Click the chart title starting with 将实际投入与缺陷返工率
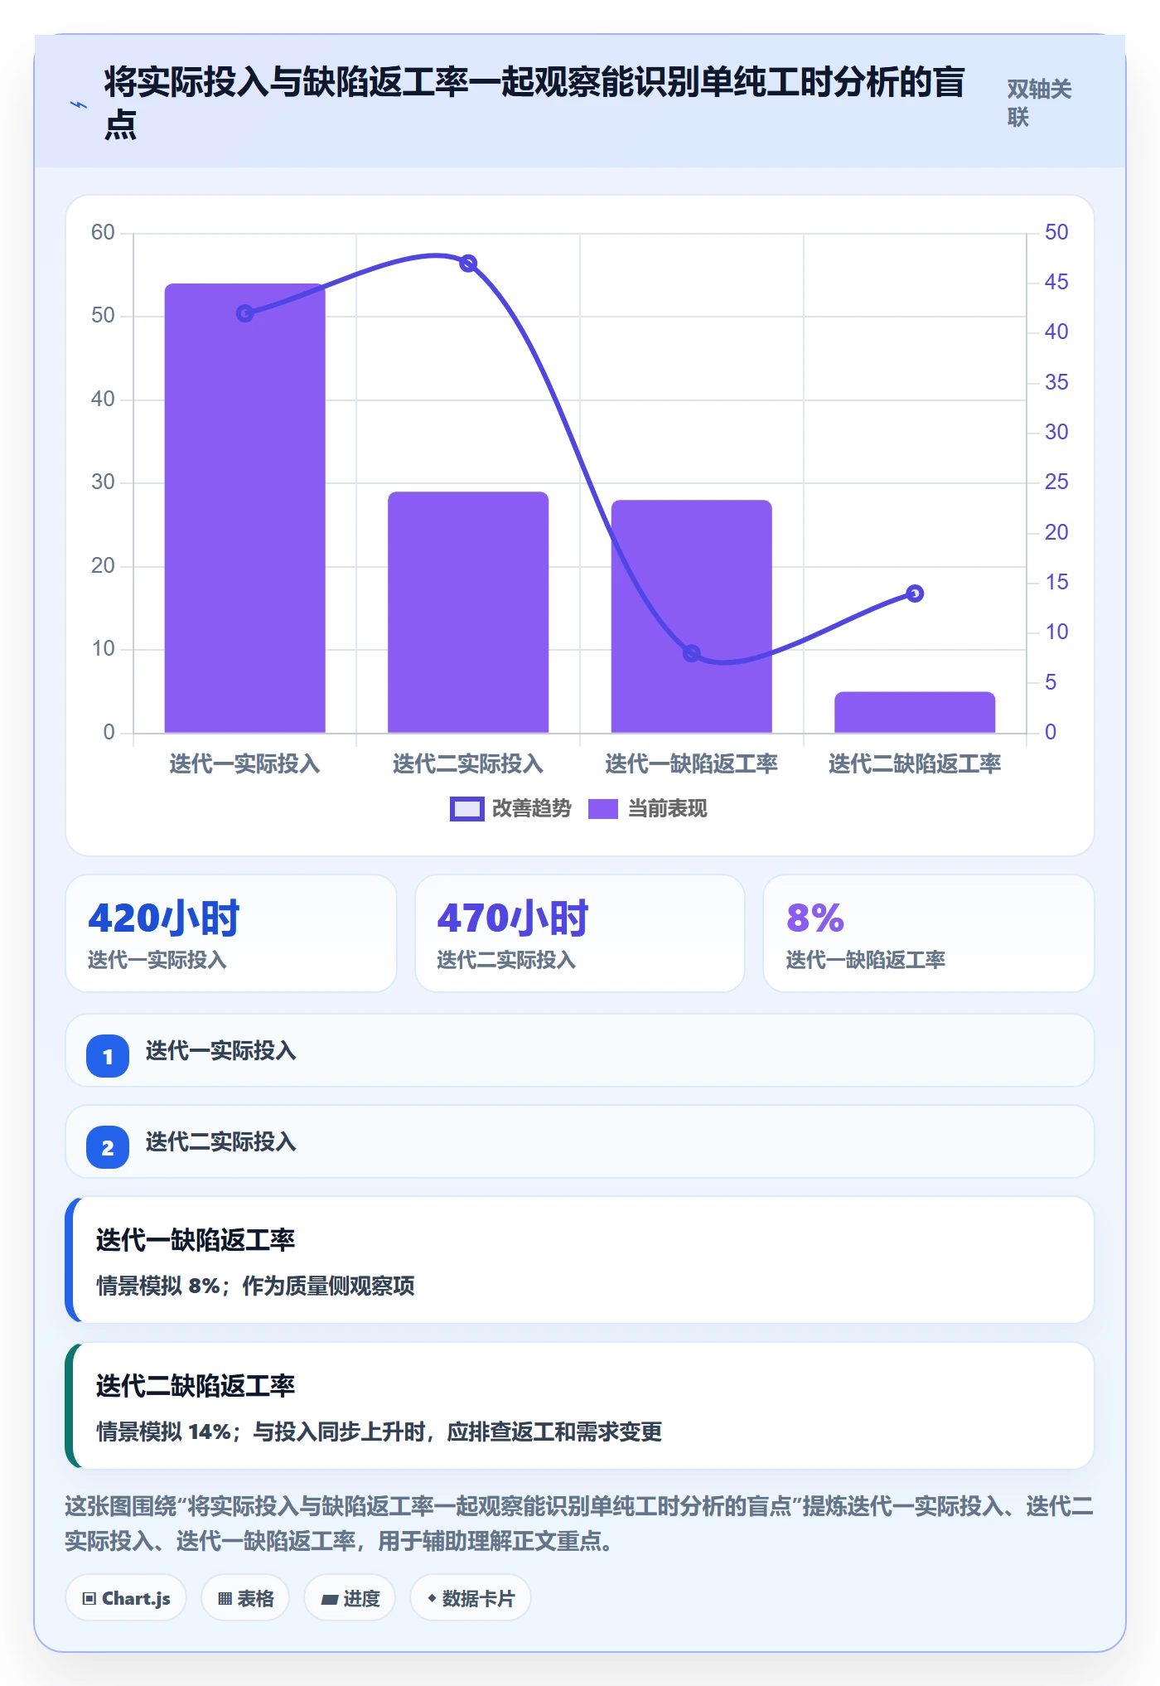The image size is (1160, 1686). click(x=534, y=103)
